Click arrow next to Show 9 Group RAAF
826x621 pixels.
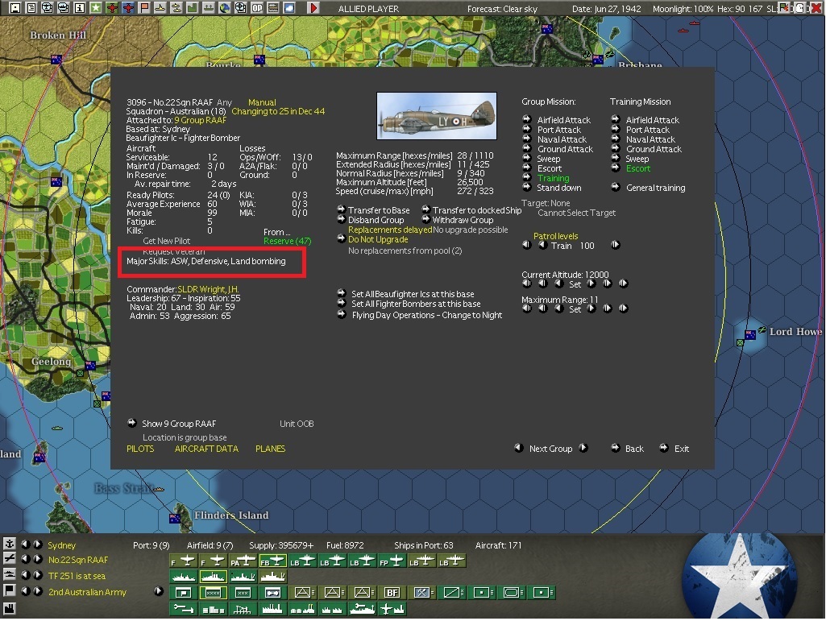(x=132, y=423)
